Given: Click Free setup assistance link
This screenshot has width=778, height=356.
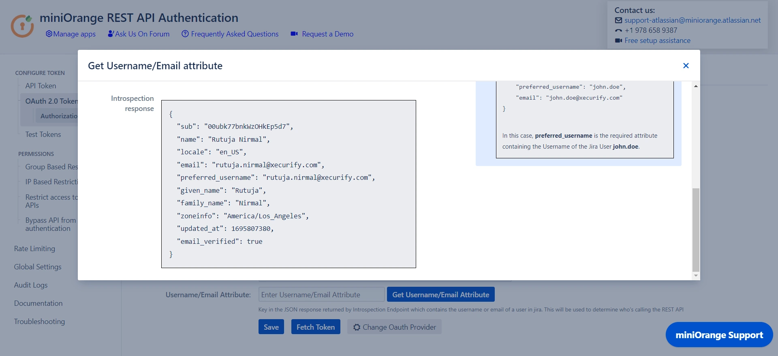Looking at the screenshot, I should (x=657, y=41).
